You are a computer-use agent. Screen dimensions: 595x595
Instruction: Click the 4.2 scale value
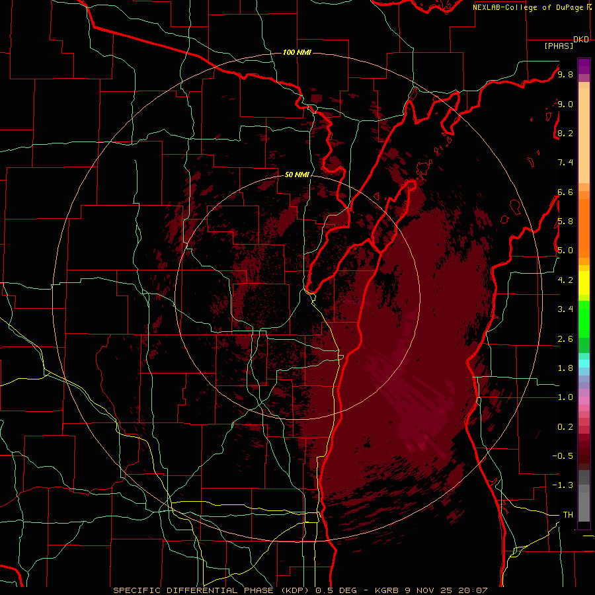565,280
